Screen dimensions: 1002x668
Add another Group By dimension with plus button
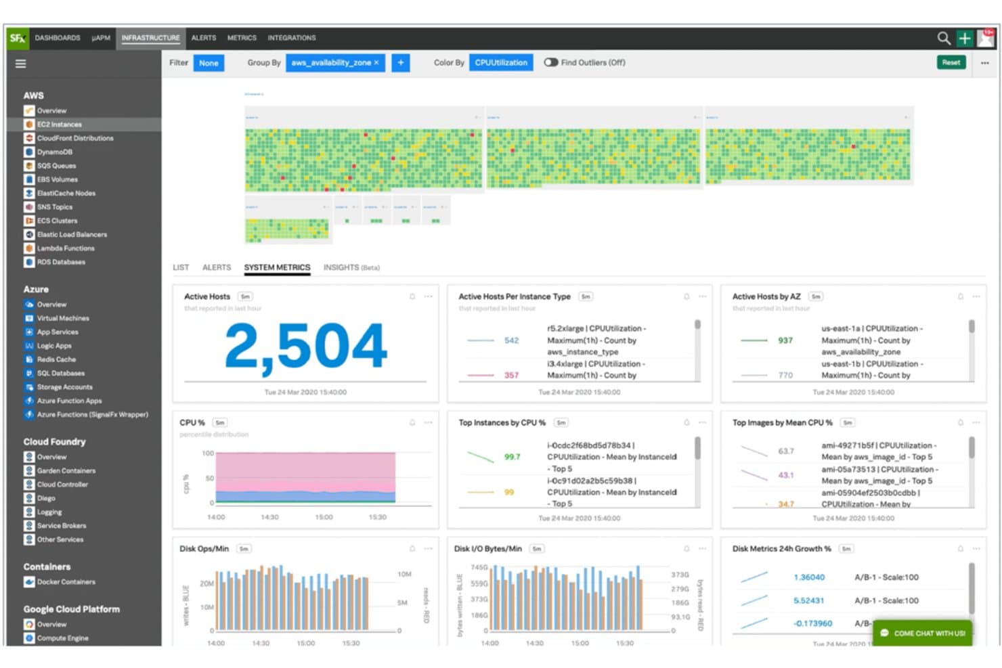tap(401, 62)
